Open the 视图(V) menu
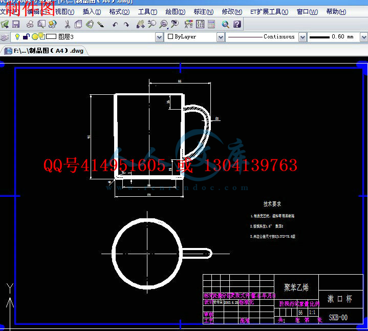This screenshot has width=368, height=331. [x=64, y=12]
